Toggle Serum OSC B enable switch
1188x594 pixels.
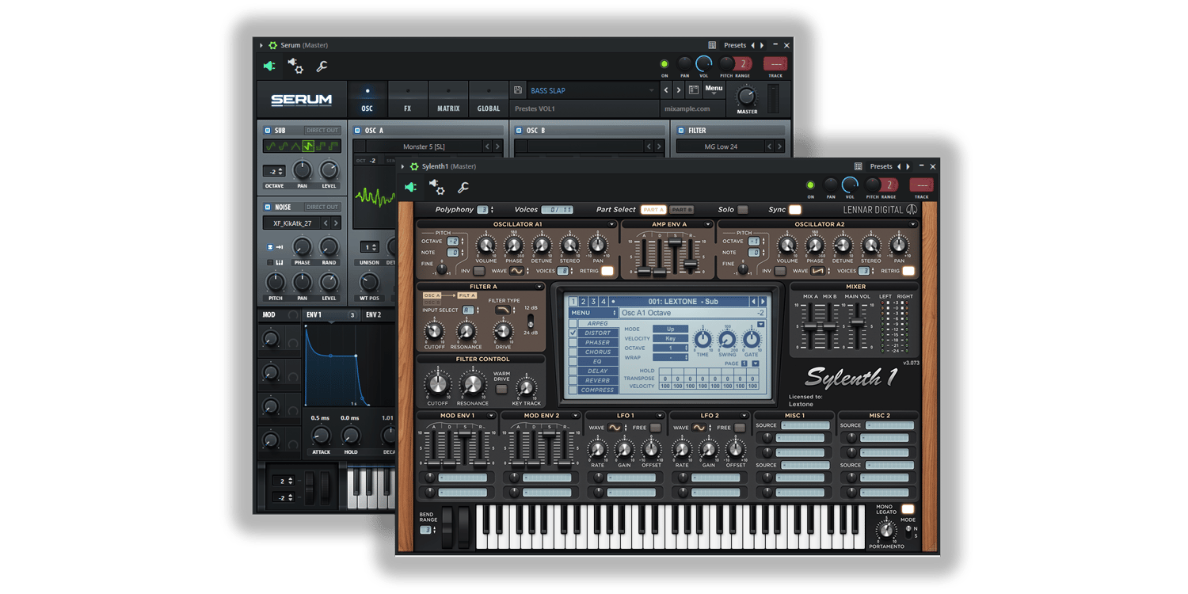coord(519,131)
